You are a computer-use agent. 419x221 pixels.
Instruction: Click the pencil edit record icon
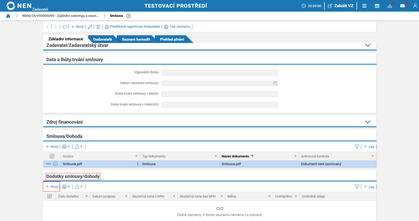point(90,27)
